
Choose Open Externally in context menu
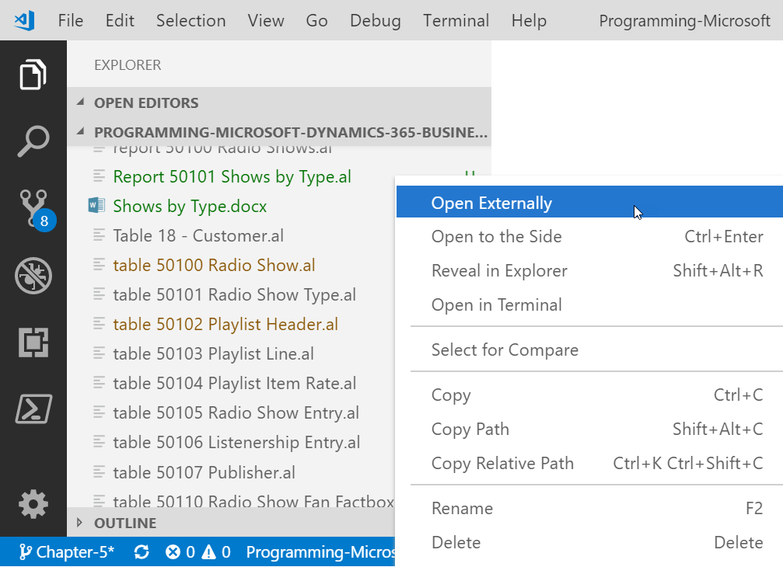pos(589,203)
